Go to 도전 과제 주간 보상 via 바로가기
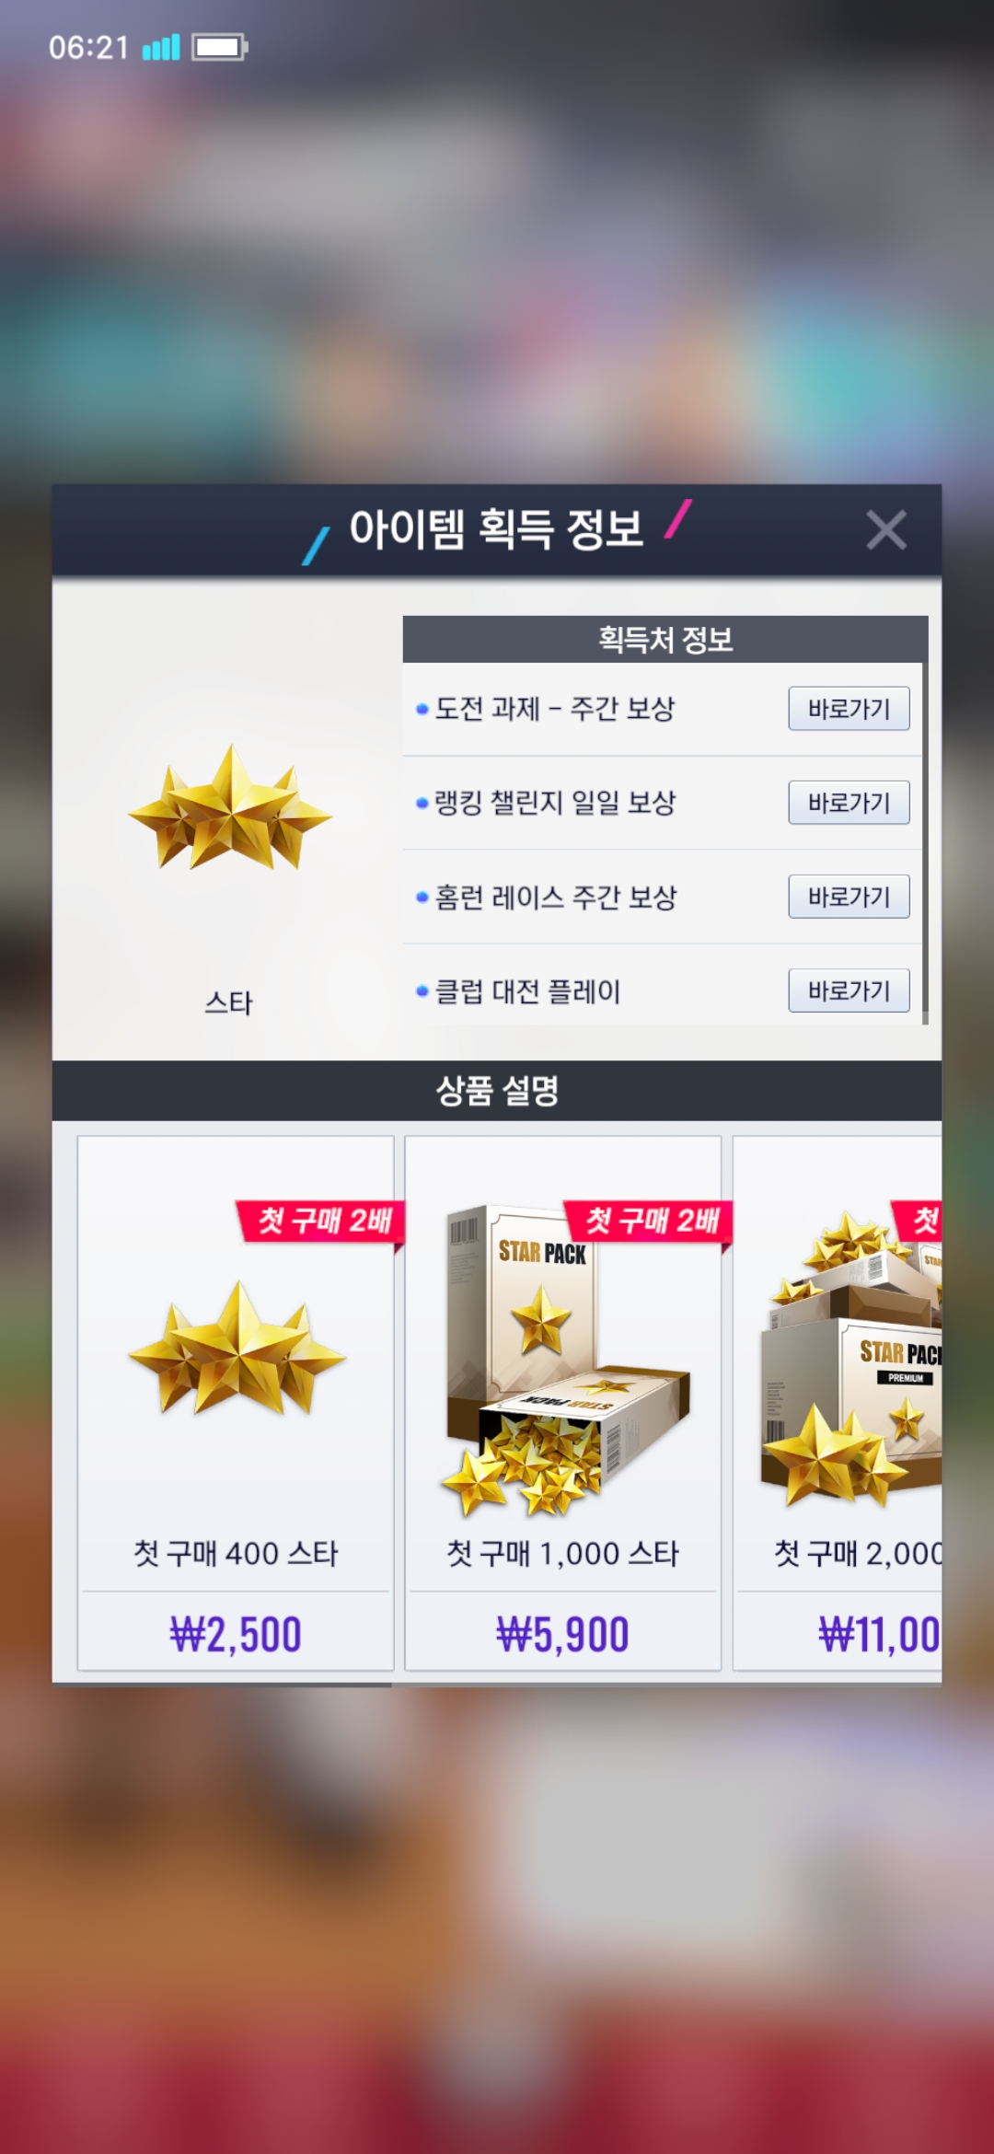The height and width of the screenshot is (2154, 994). point(849,709)
